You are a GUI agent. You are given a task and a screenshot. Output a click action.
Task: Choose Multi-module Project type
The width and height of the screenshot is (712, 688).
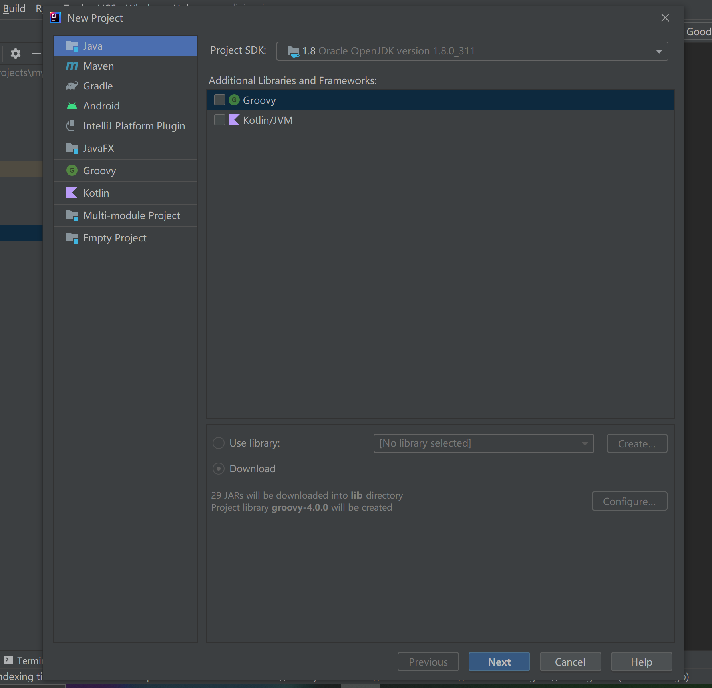click(x=125, y=215)
